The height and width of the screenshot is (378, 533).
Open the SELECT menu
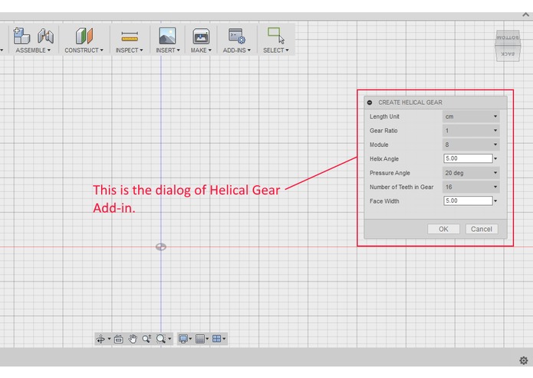(275, 51)
